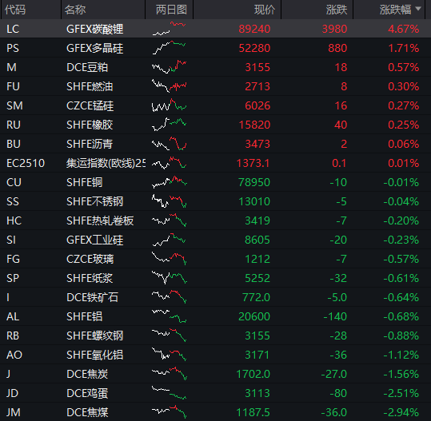The height and width of the screenshot is (421, 431).
Task: Open the GFEX工业硅 two-day chart thumbnail
Action: click(x=170, y=240)
